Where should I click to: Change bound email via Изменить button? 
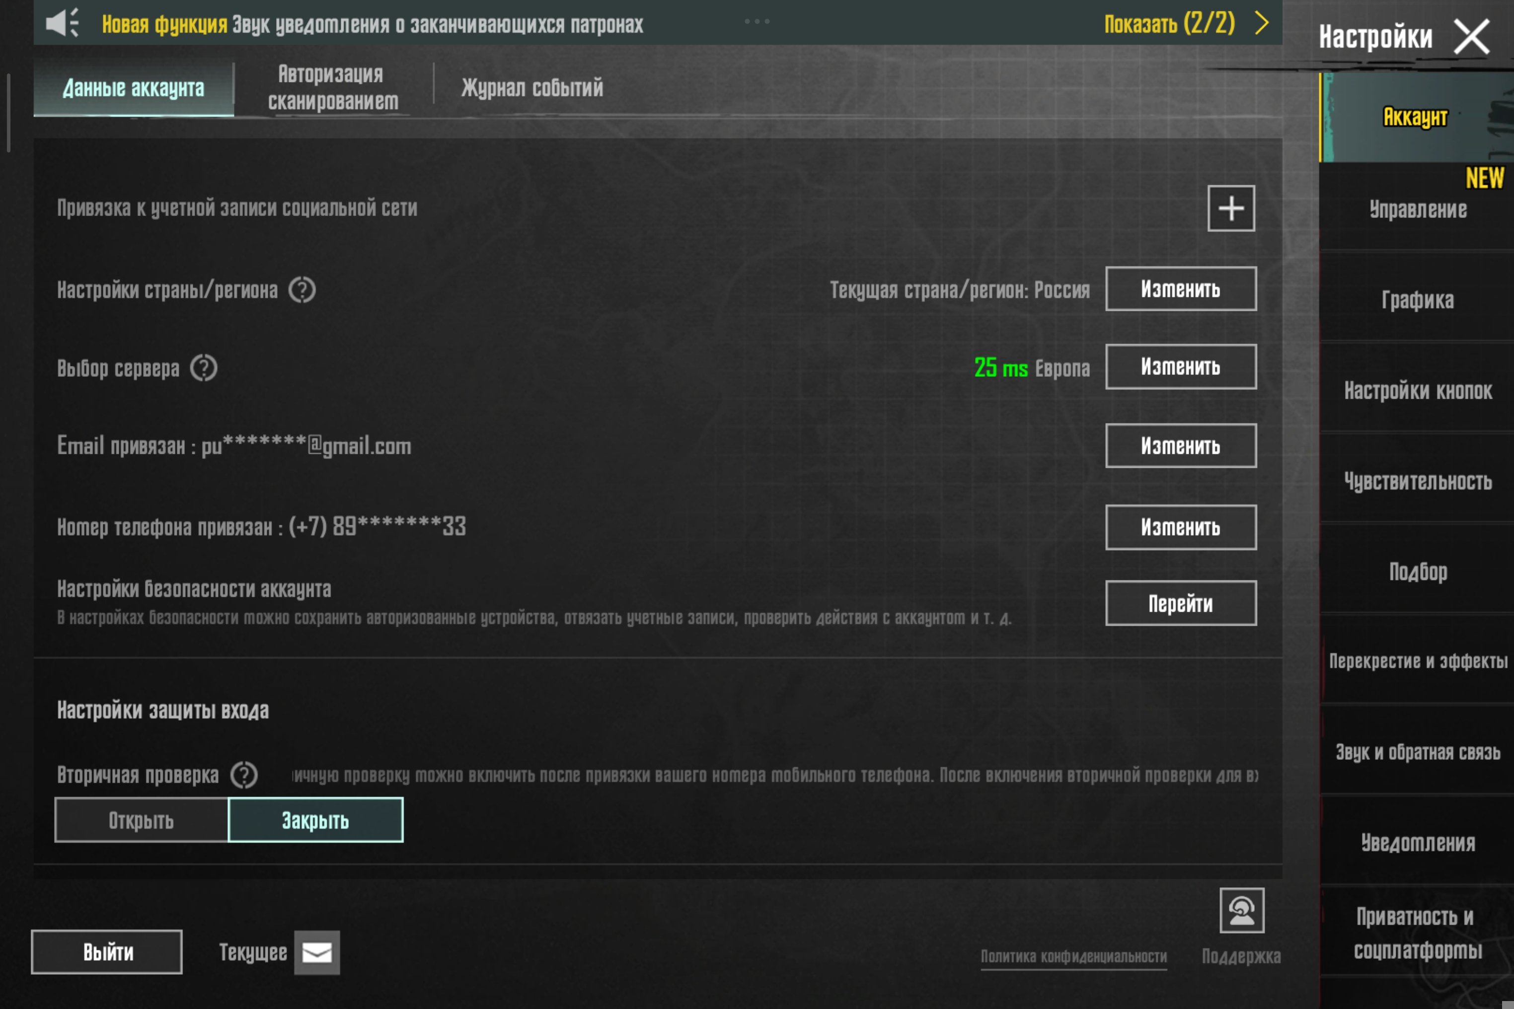(x=1180, y=446)
